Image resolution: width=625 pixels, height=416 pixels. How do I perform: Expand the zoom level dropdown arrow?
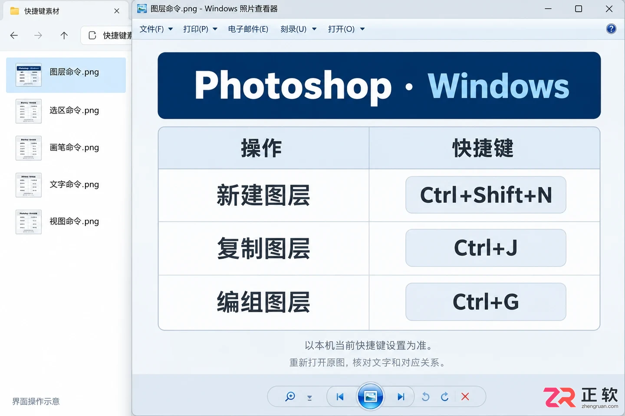click(x=309, y=397)
